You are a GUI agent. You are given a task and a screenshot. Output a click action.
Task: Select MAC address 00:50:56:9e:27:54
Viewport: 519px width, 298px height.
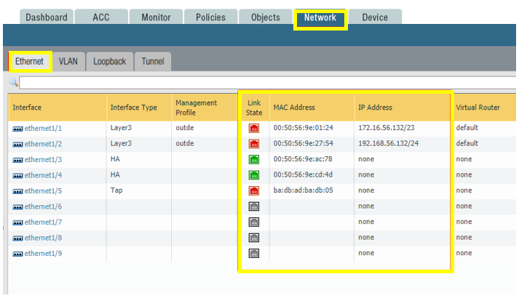point(304,143)
